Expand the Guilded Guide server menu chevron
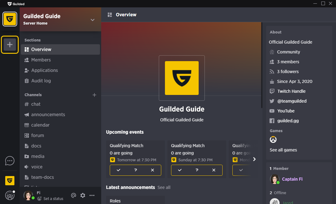Image resolution: width=336 pixels, height=204 pixels. [x=93, y=20]
